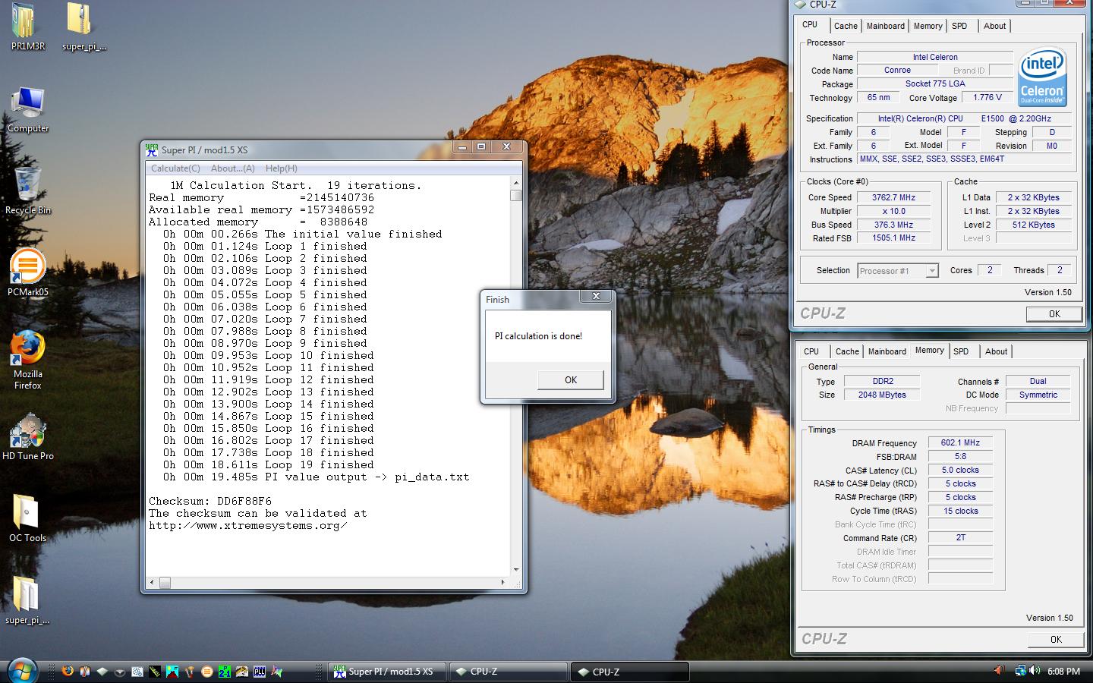Click the orange PCMark quick launch icon

(x=206, y=672)
